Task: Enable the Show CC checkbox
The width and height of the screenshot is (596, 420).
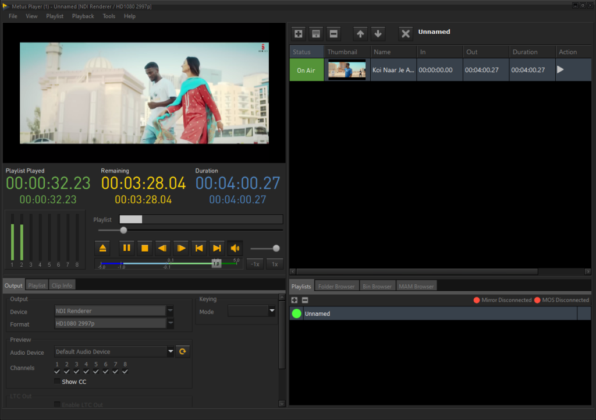Action: pyautogui.click(x=57, y=382)
